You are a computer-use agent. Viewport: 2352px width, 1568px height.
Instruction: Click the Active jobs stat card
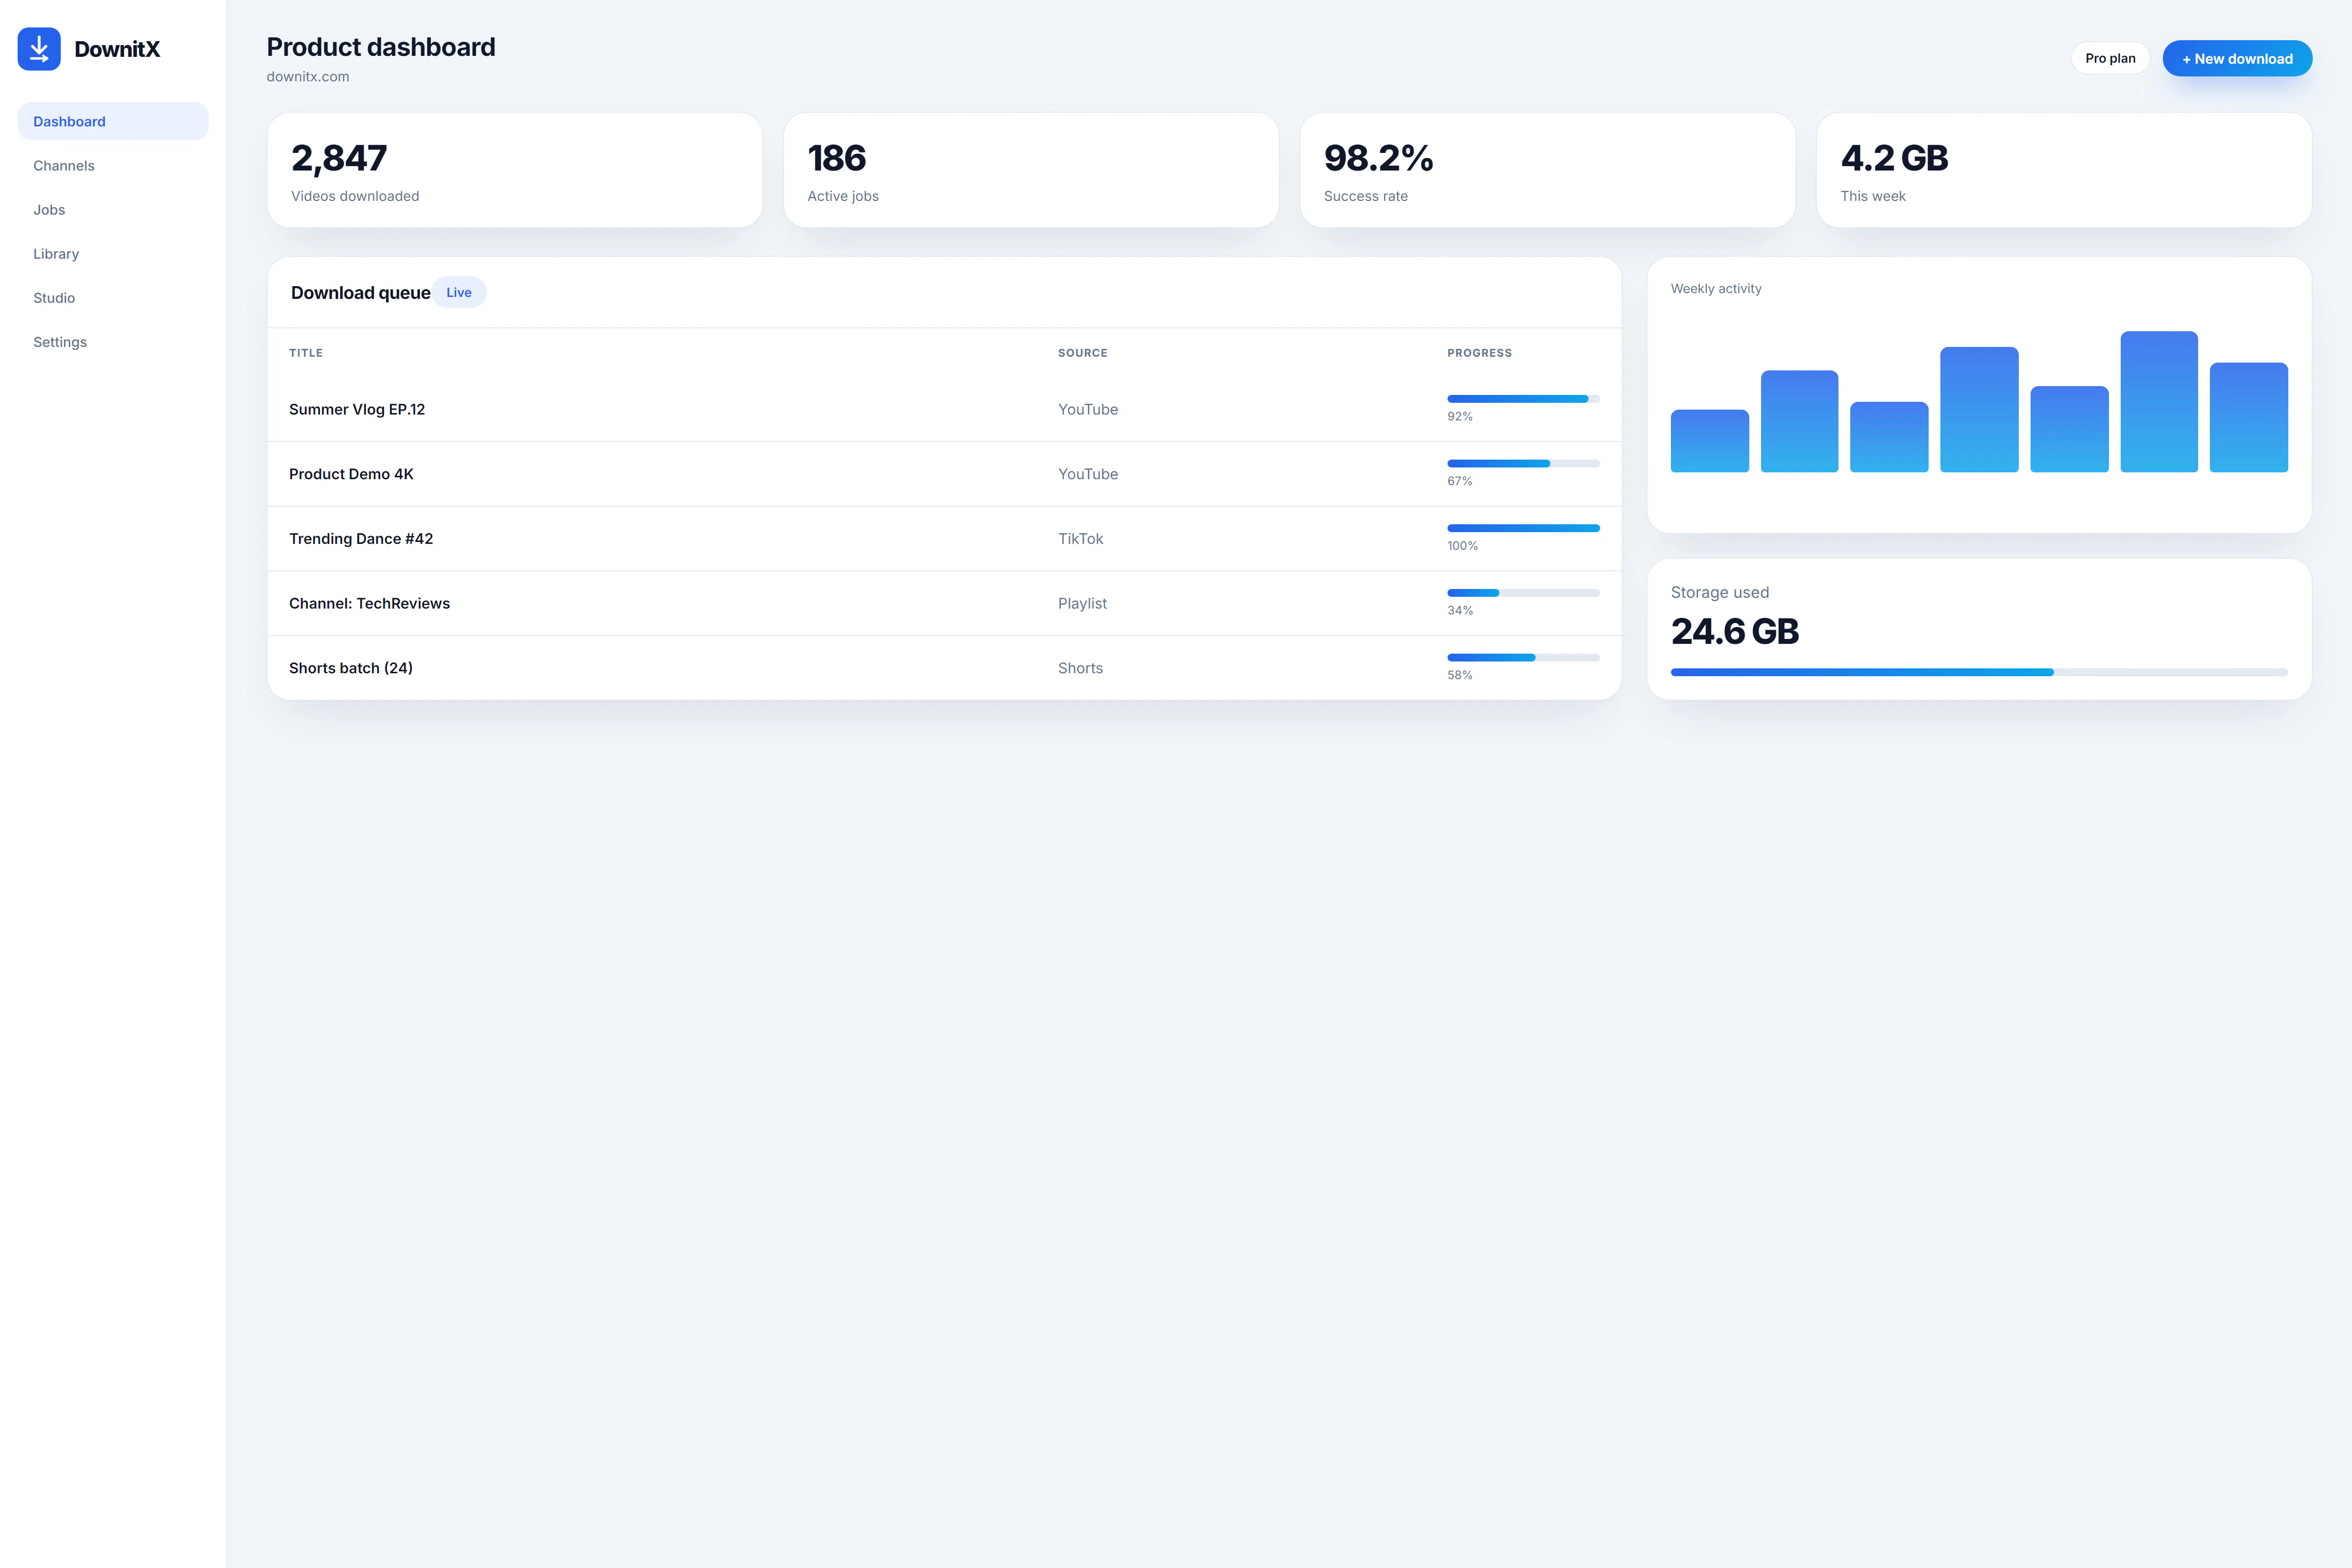coord(1031,170)
